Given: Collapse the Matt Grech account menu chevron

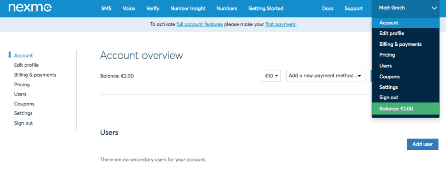Looking at the screenshot, I should click(x=434, y=8).
